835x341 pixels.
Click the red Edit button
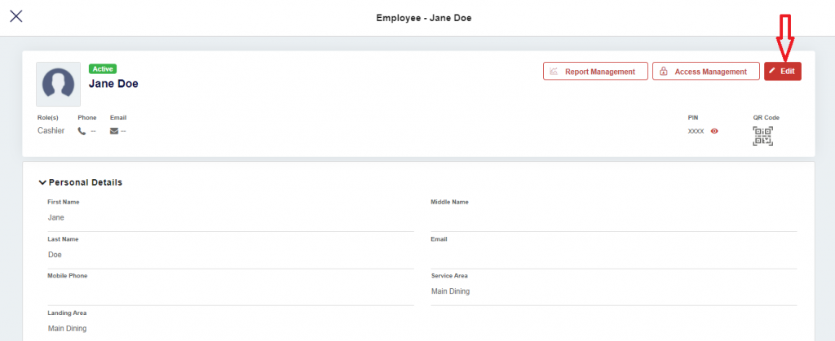pyautogui.click(x=782, y=71)
